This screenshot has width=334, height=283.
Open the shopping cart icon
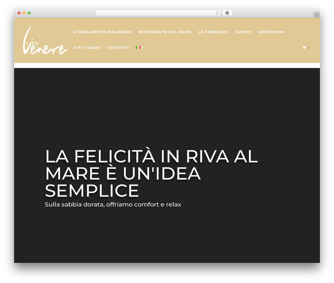point(304,48)
